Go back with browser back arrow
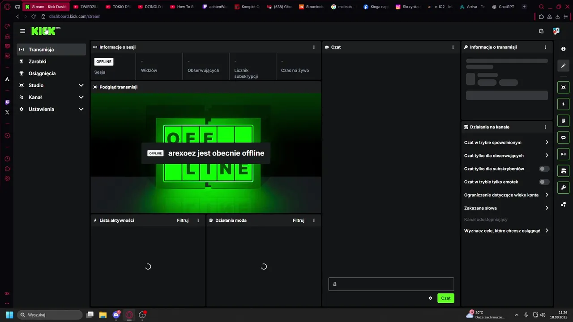Screen dimensions: 573x322 (17, 17)
